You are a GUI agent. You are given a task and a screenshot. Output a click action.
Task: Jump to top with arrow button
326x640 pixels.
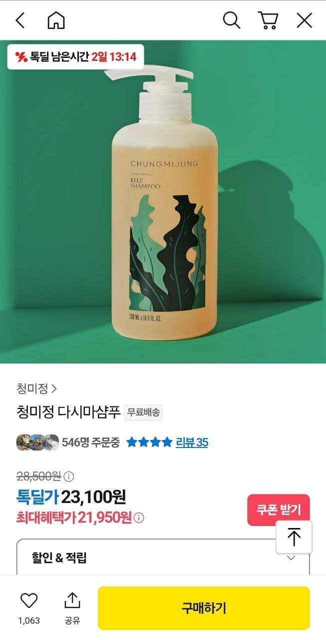click(x=294, y=537)
